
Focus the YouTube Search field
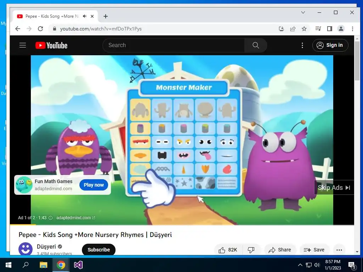(x=174, y=45)
